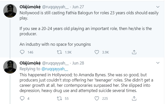Screen dimensions: 165x104
Task: Open the @ruqqayyah__ mention link in reply
Action: pos(55,69)
